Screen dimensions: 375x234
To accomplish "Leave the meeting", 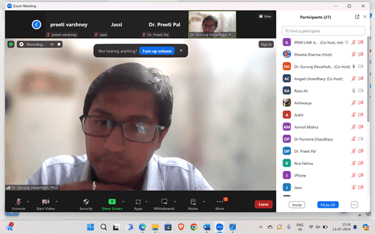I will click(263, 205).
